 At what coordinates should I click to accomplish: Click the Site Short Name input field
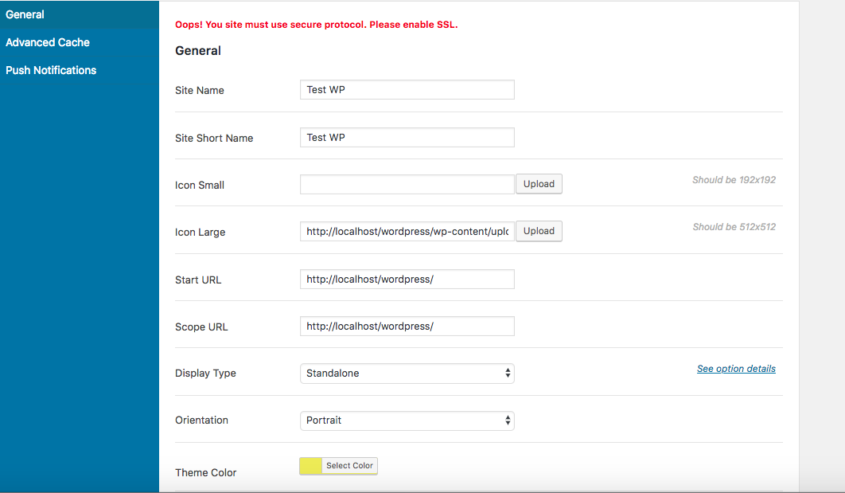407,137
